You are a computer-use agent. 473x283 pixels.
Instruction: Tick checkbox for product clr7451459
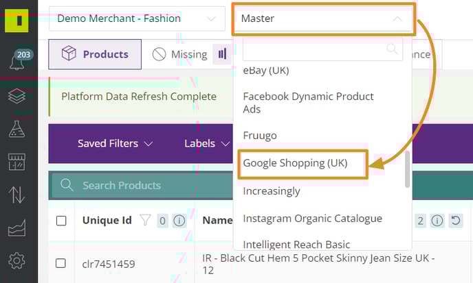coord(60,263)
